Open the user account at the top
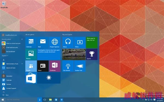Viewport: 164px width, 102px height. (10, 35)
